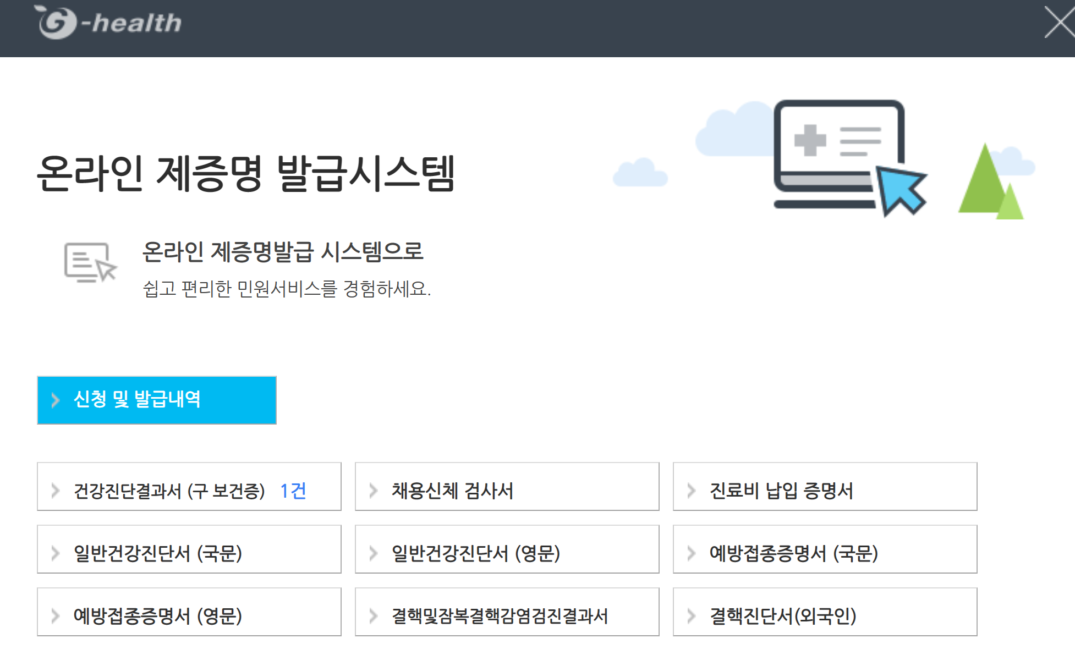Screen dimensions: 1075x655
Task: Click chevron arrow beside 채용신체 검사서
Action: point(373,490)
